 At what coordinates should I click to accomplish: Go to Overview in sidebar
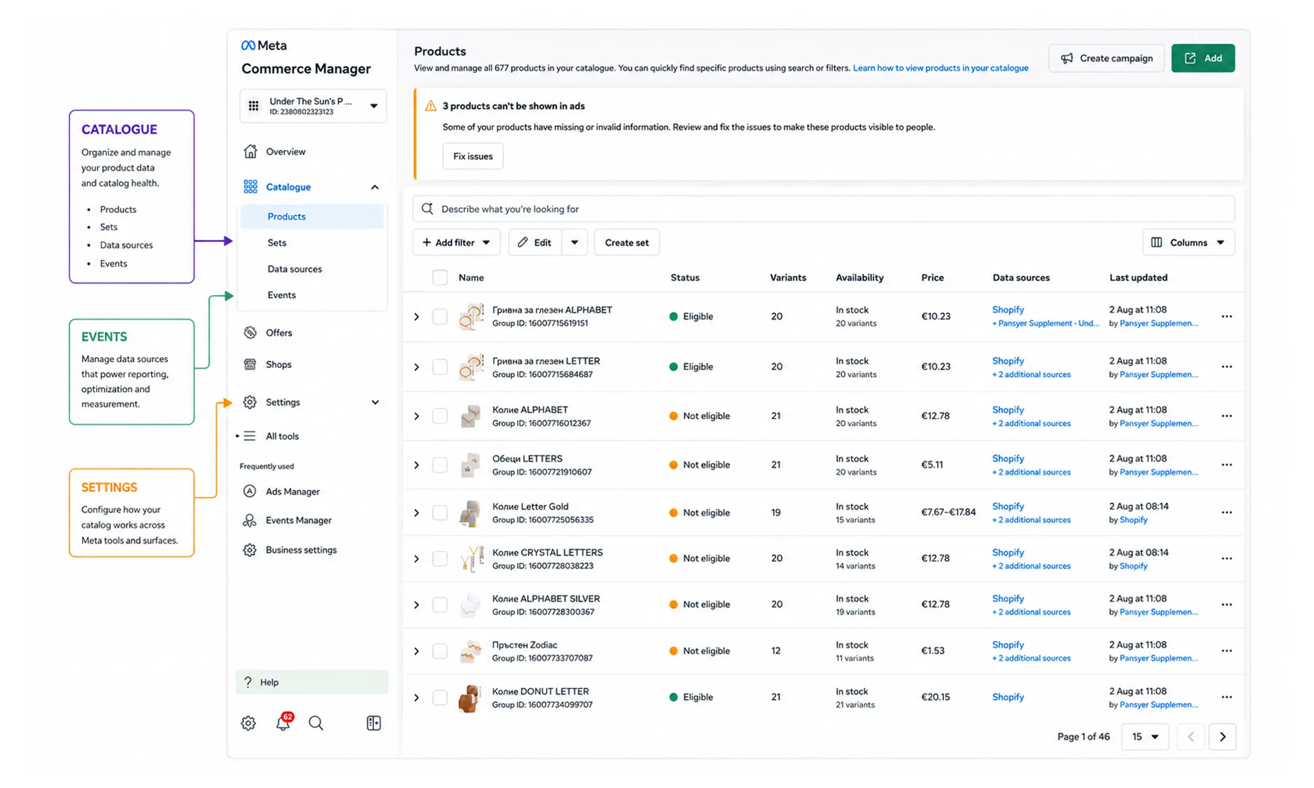[286, 151]
